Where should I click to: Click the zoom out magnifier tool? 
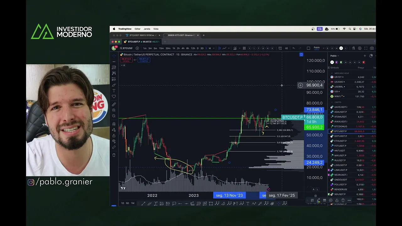[x=114, y=116]
